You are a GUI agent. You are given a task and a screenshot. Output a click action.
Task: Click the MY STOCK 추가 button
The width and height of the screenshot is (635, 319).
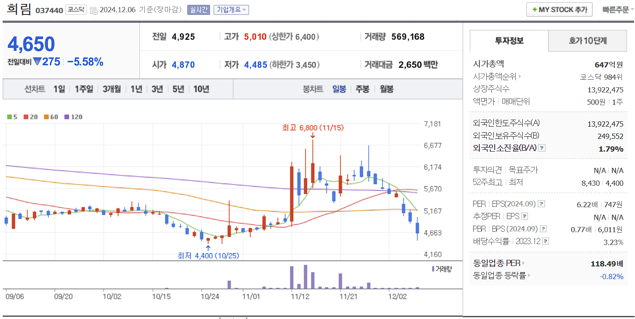[559, 9]
